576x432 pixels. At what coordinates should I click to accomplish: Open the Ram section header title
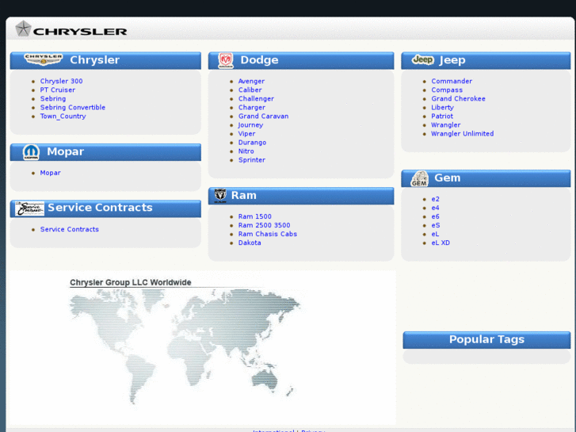pos(244,195)
